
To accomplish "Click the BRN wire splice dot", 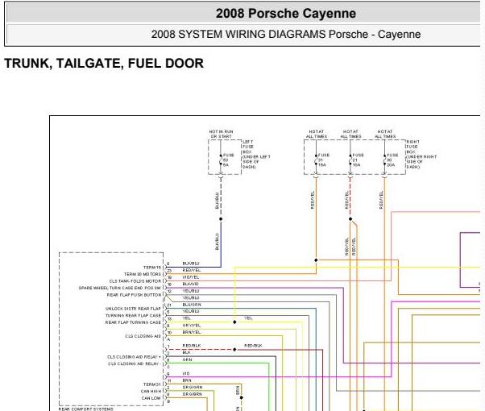I will tap(241, 397).
